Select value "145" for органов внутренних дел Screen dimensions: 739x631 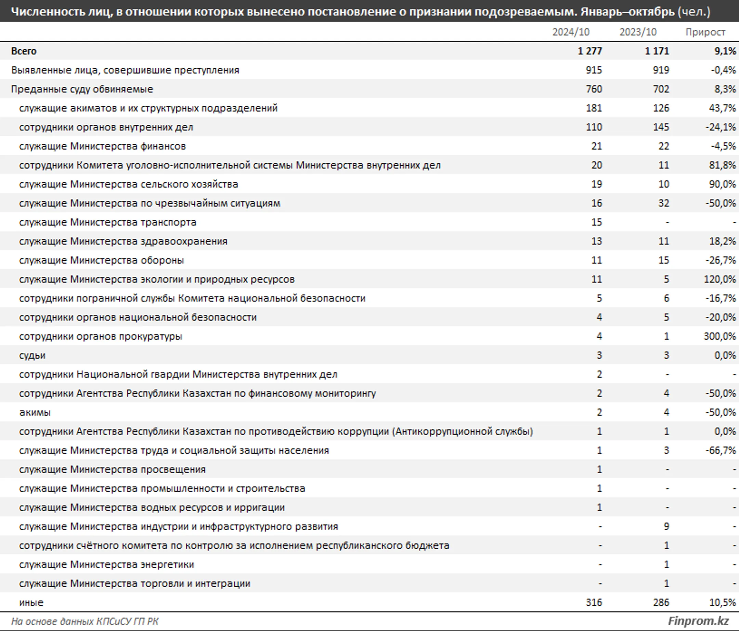point(661,127)
